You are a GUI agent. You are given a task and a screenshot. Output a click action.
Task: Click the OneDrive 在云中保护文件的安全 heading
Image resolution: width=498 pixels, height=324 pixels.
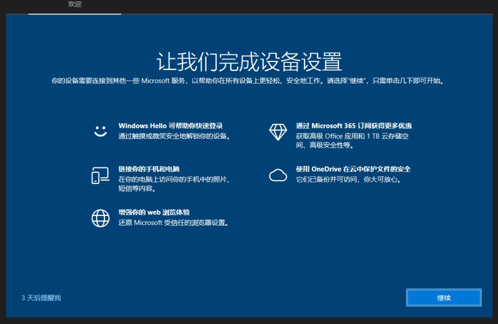pyautogui.click(x=352, y=169)
